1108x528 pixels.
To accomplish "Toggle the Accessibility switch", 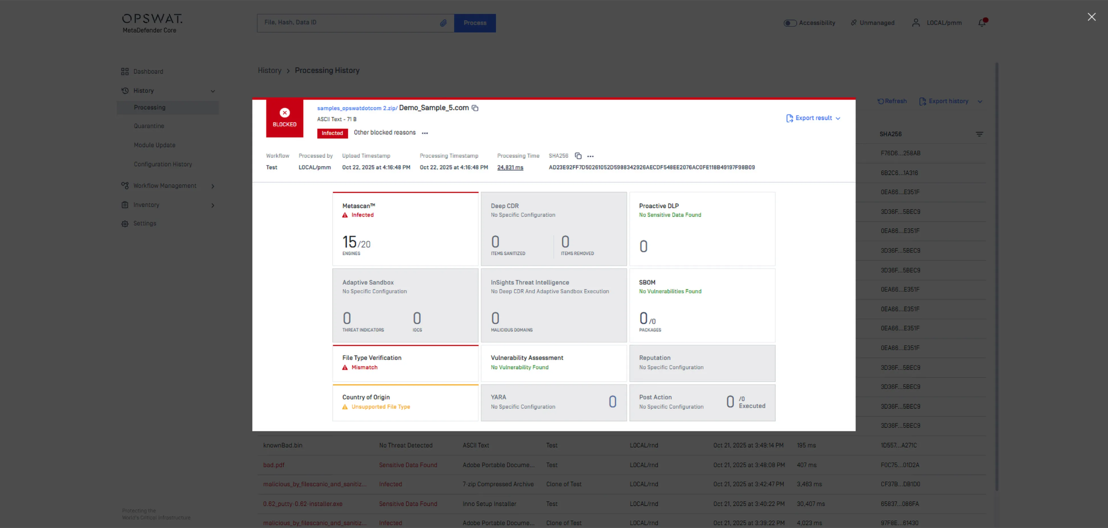I will [790, 23].
